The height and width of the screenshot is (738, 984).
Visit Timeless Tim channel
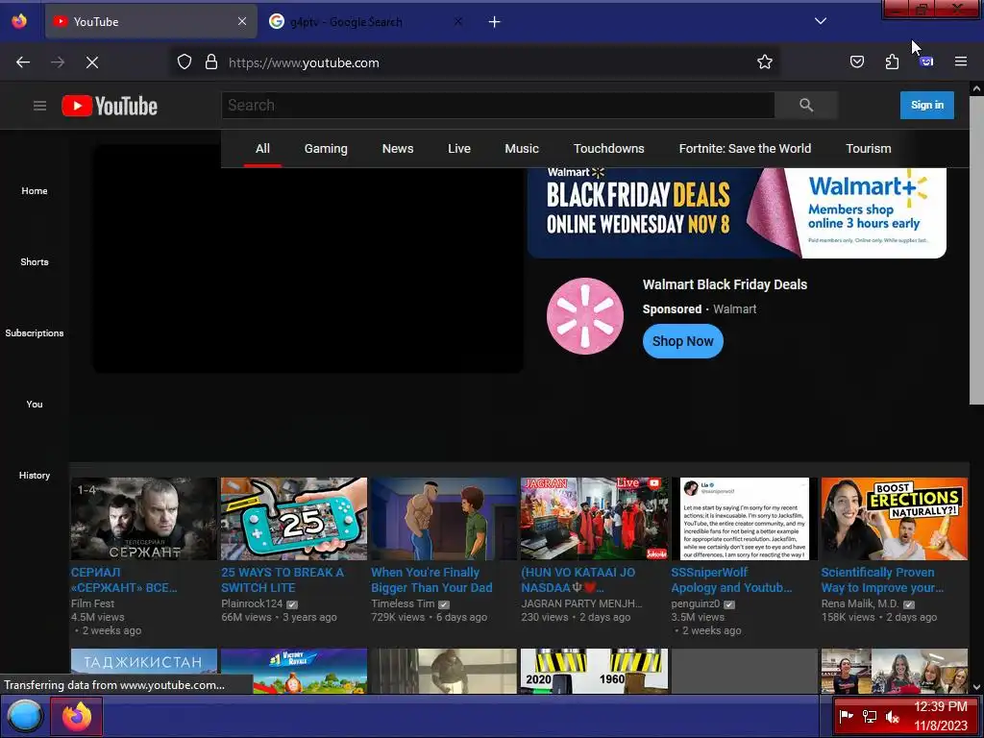click(x=403, y=603)
